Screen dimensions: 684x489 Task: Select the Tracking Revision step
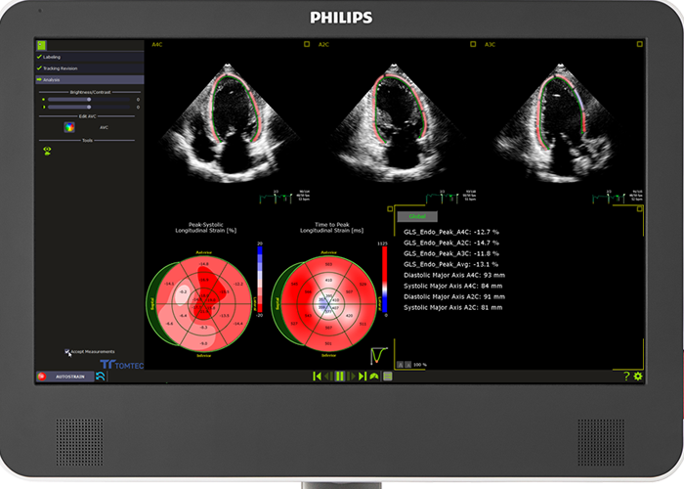click(x=59, y=67)
